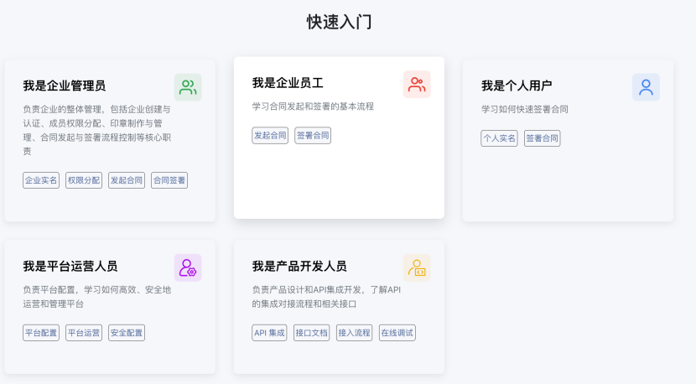Open the 平台运营 tag
Image resolution: width=696 pixels, height=384 pixels.
coord(84,333)
